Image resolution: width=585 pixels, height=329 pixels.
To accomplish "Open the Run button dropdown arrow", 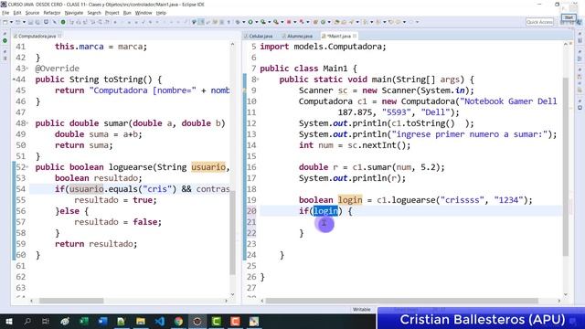I will pyautogui.click(x=256, y=22).
